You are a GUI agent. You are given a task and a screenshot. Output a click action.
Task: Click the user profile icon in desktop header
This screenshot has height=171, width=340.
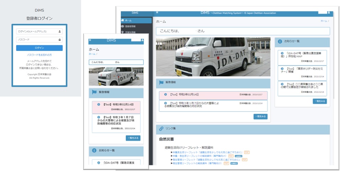point(328,13)
